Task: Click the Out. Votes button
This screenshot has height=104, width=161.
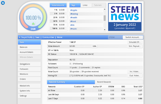Action: click(x=135, y=76)
